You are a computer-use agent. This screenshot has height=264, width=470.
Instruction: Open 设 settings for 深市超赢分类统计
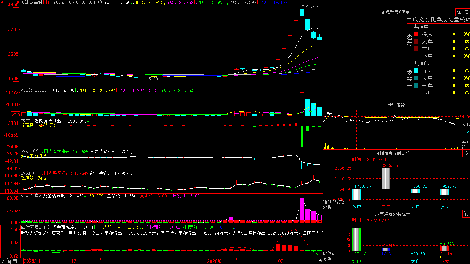tap(466, 214)
